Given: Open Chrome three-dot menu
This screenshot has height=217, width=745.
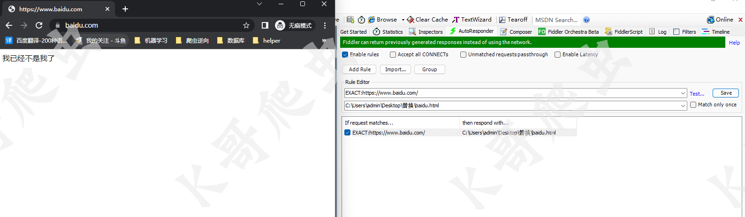Looking at the screenshot, I should 325,25.
